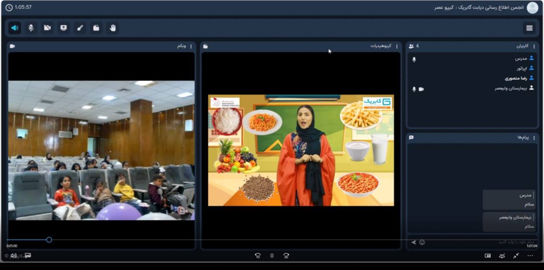Open the file sharing folder icon

coord(96,28)
